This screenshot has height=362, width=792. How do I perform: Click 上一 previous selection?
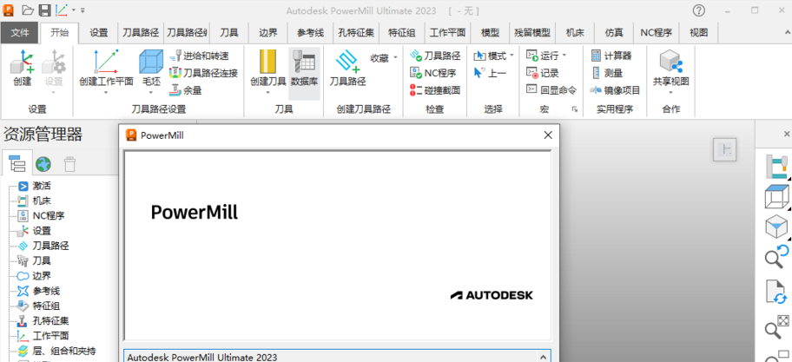[490, 73]
